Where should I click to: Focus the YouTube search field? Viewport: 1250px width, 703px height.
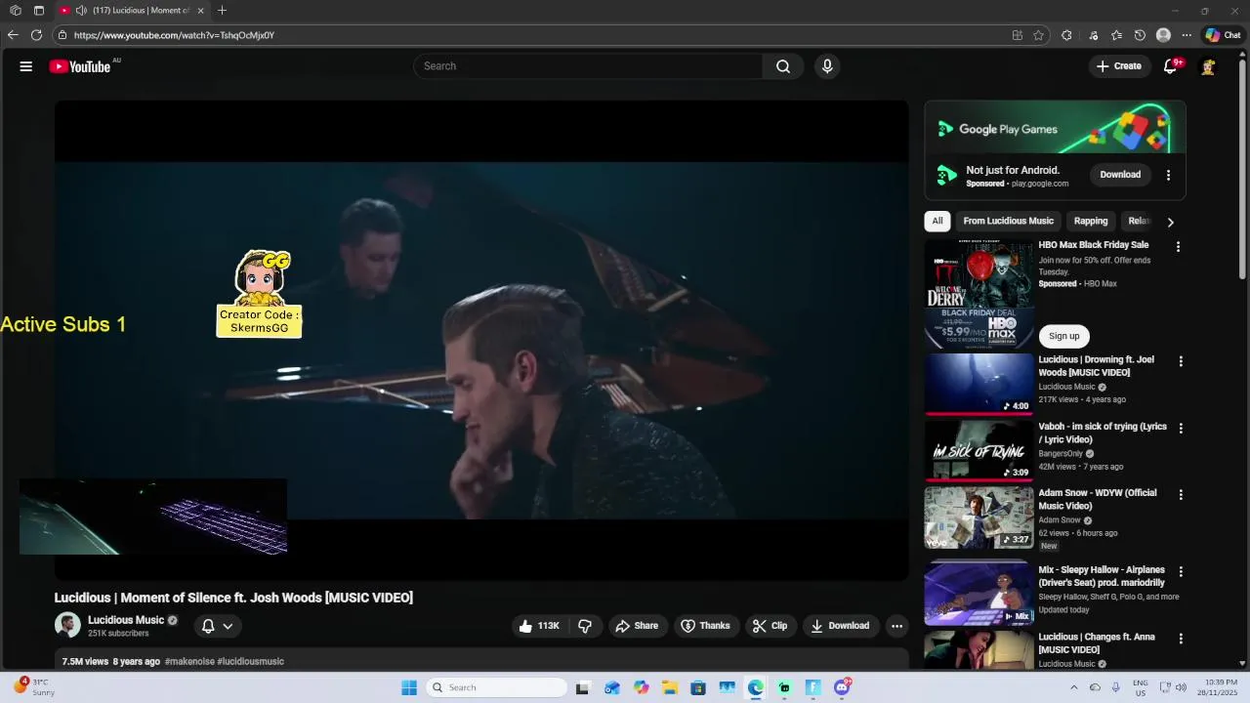[588, 66]
